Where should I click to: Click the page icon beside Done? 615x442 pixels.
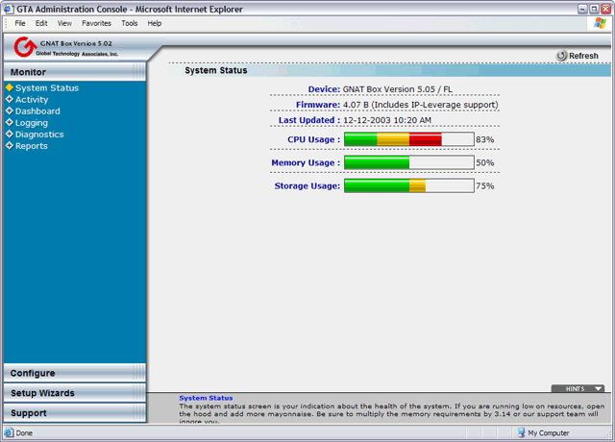tap(9, 432)
